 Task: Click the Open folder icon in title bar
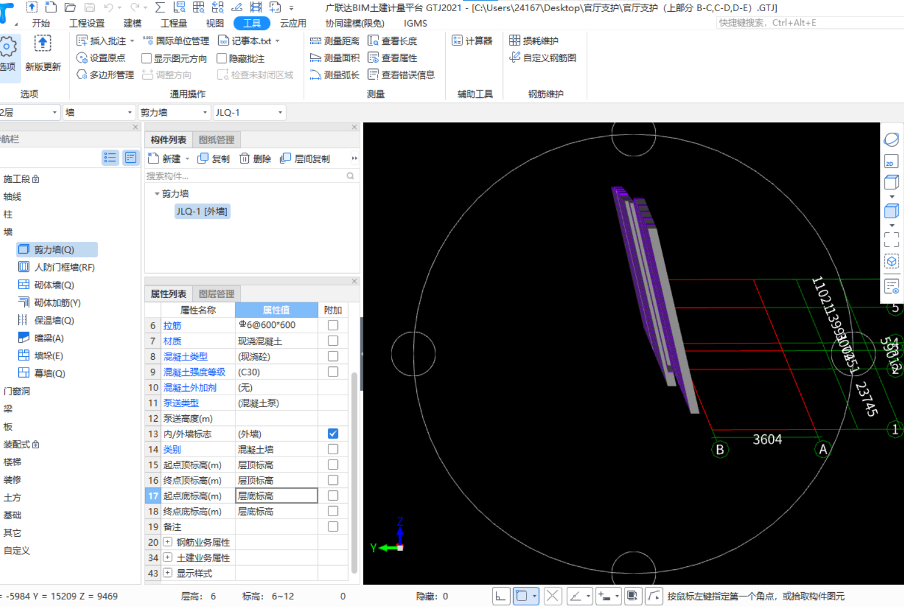pyautogui.click(x=70, y=8)
